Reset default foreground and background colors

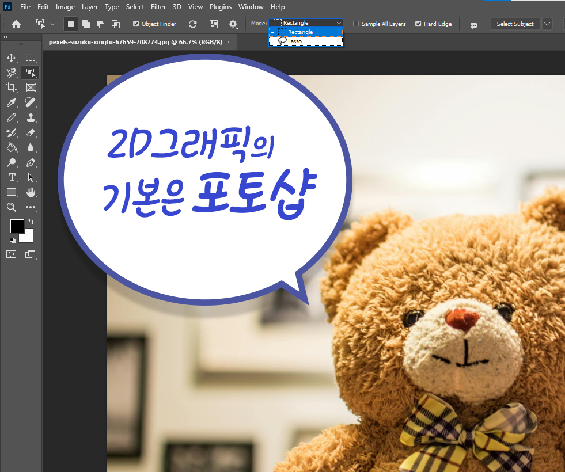(x=13, y=241)
